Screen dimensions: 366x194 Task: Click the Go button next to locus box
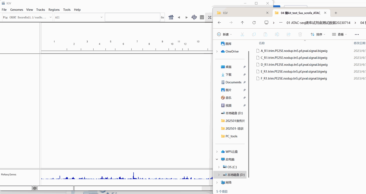pyautogui.click(x=162, y=17)
